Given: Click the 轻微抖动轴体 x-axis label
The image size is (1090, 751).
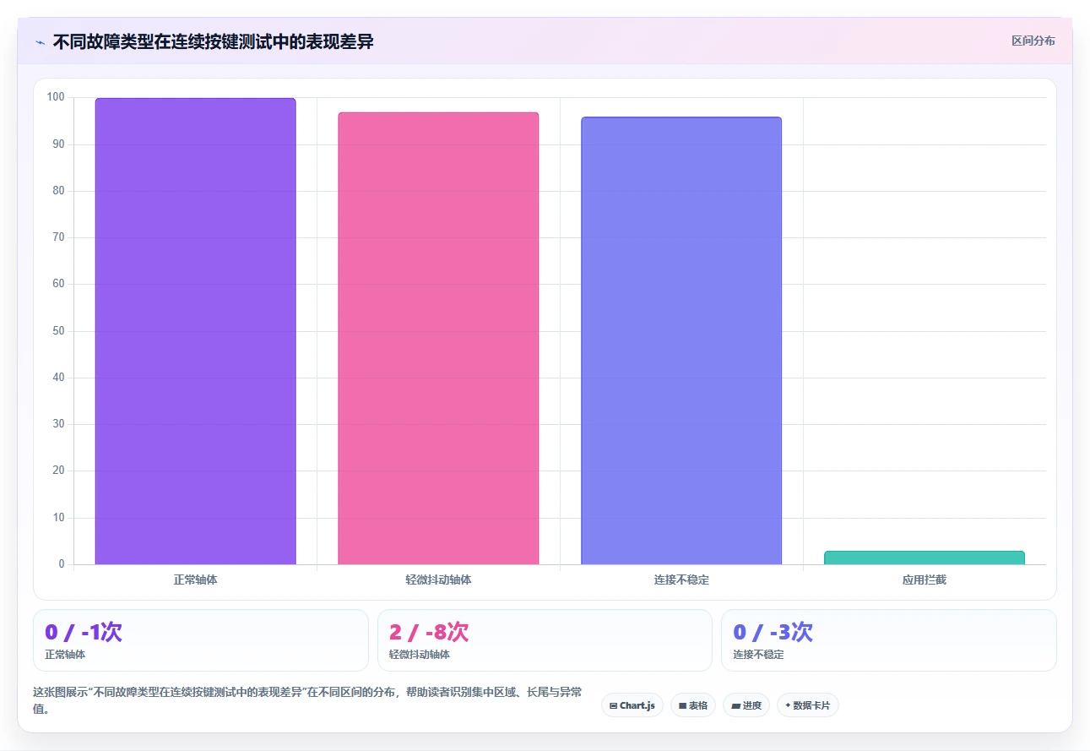Looking at the screenshot, I should (x=438, y=580).
